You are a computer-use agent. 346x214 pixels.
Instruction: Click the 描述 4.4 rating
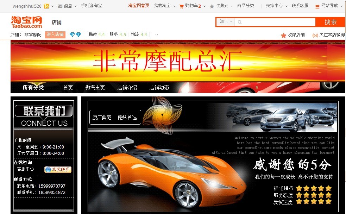click(x=96, y=34)
